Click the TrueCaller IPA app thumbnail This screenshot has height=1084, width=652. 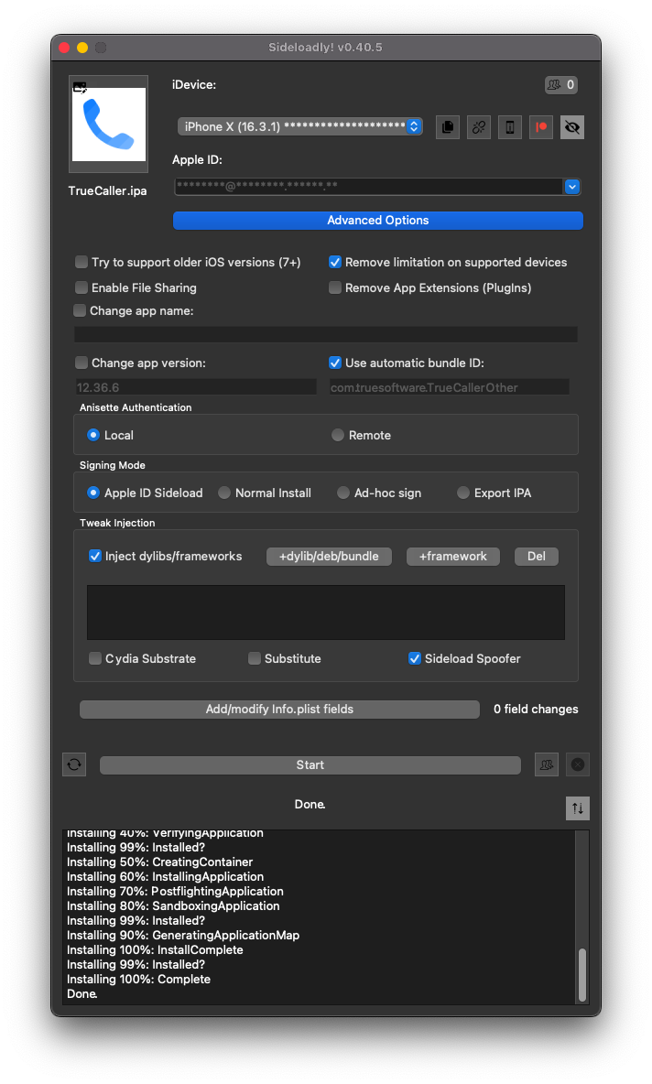pyautogui.click(x=109, y=124)
